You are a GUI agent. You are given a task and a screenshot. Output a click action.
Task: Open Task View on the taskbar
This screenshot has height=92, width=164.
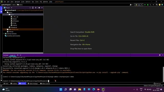pyautogui.click(x=70, y=89)
